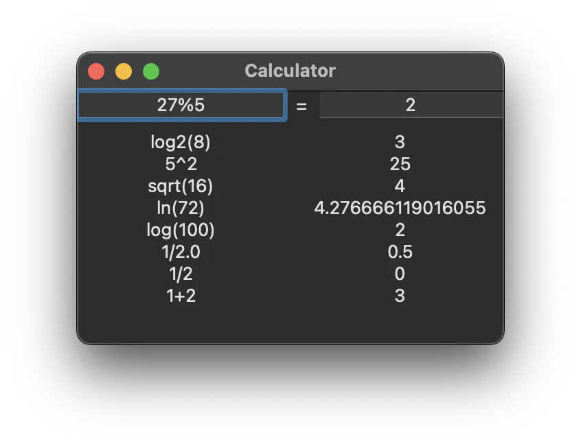Click the result 3 for log2(8)
581x446 pixels.
coord(400,142)
